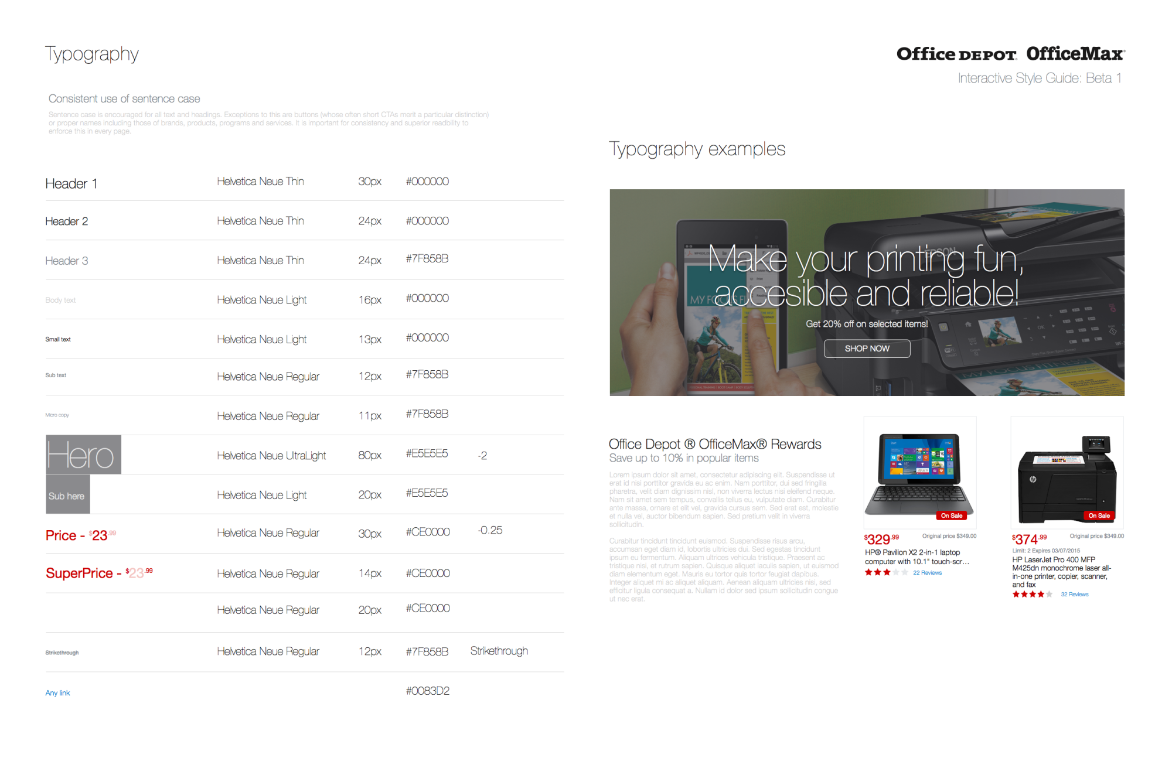Click the SuperPrice - $23.99 sample

tap(99, 573)
